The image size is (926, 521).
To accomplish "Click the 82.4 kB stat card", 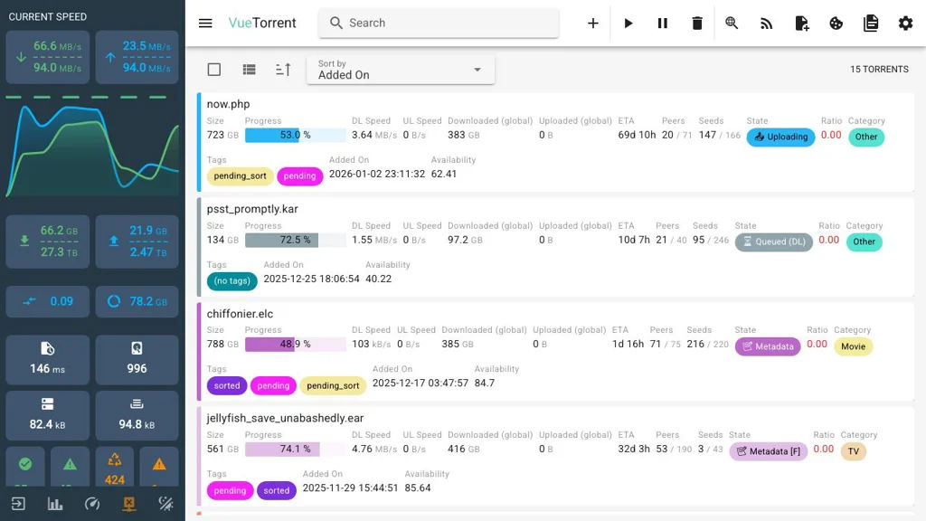I will point(48,415).
